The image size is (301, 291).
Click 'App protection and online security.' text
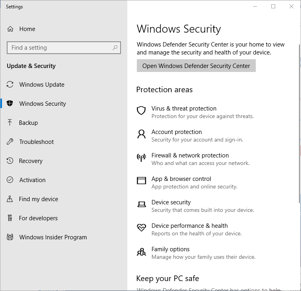(194, 187)
